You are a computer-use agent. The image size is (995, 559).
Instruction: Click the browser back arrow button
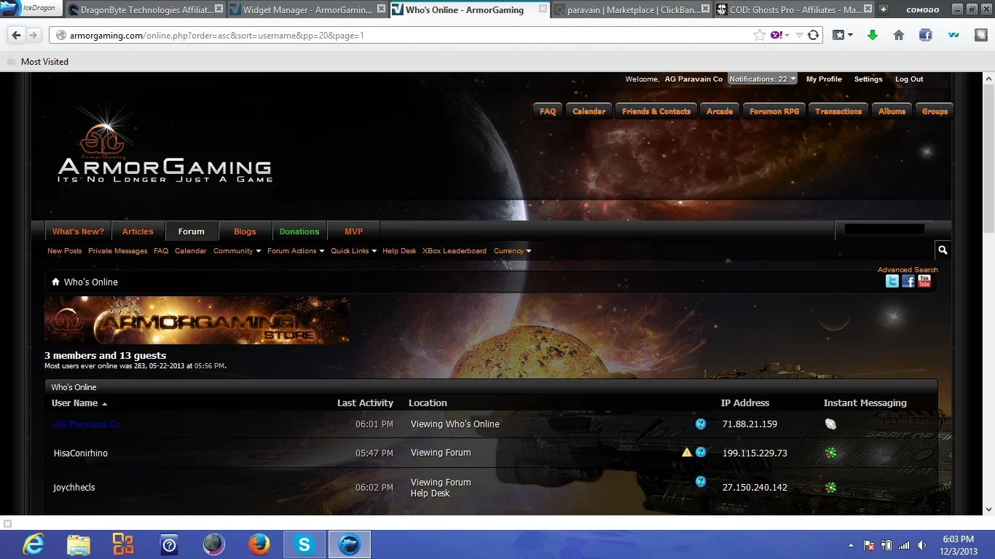point(16,35)
